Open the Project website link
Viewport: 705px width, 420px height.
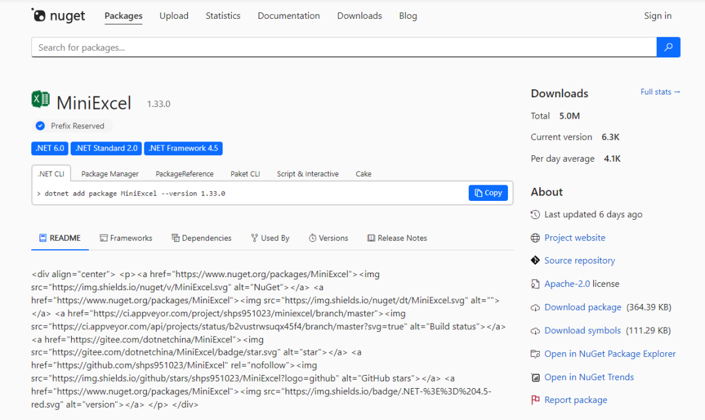(x=574, y=238)
